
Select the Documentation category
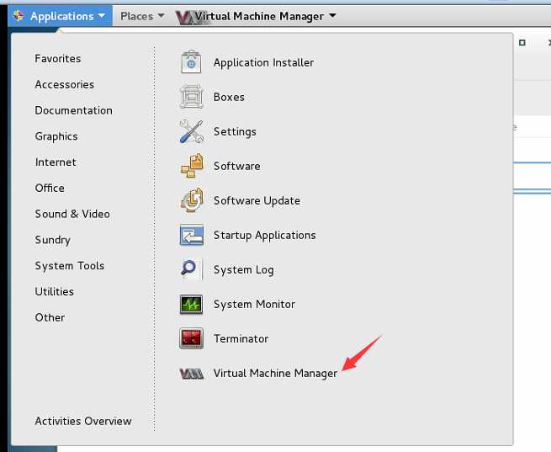tap(74, 110)
